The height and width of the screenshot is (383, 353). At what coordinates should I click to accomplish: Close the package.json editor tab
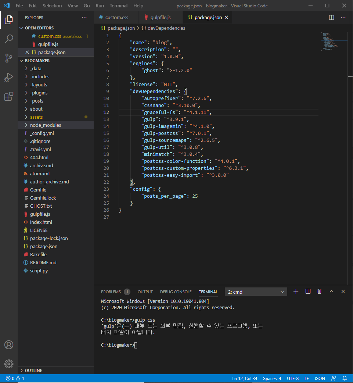click(x=226, y=17)
